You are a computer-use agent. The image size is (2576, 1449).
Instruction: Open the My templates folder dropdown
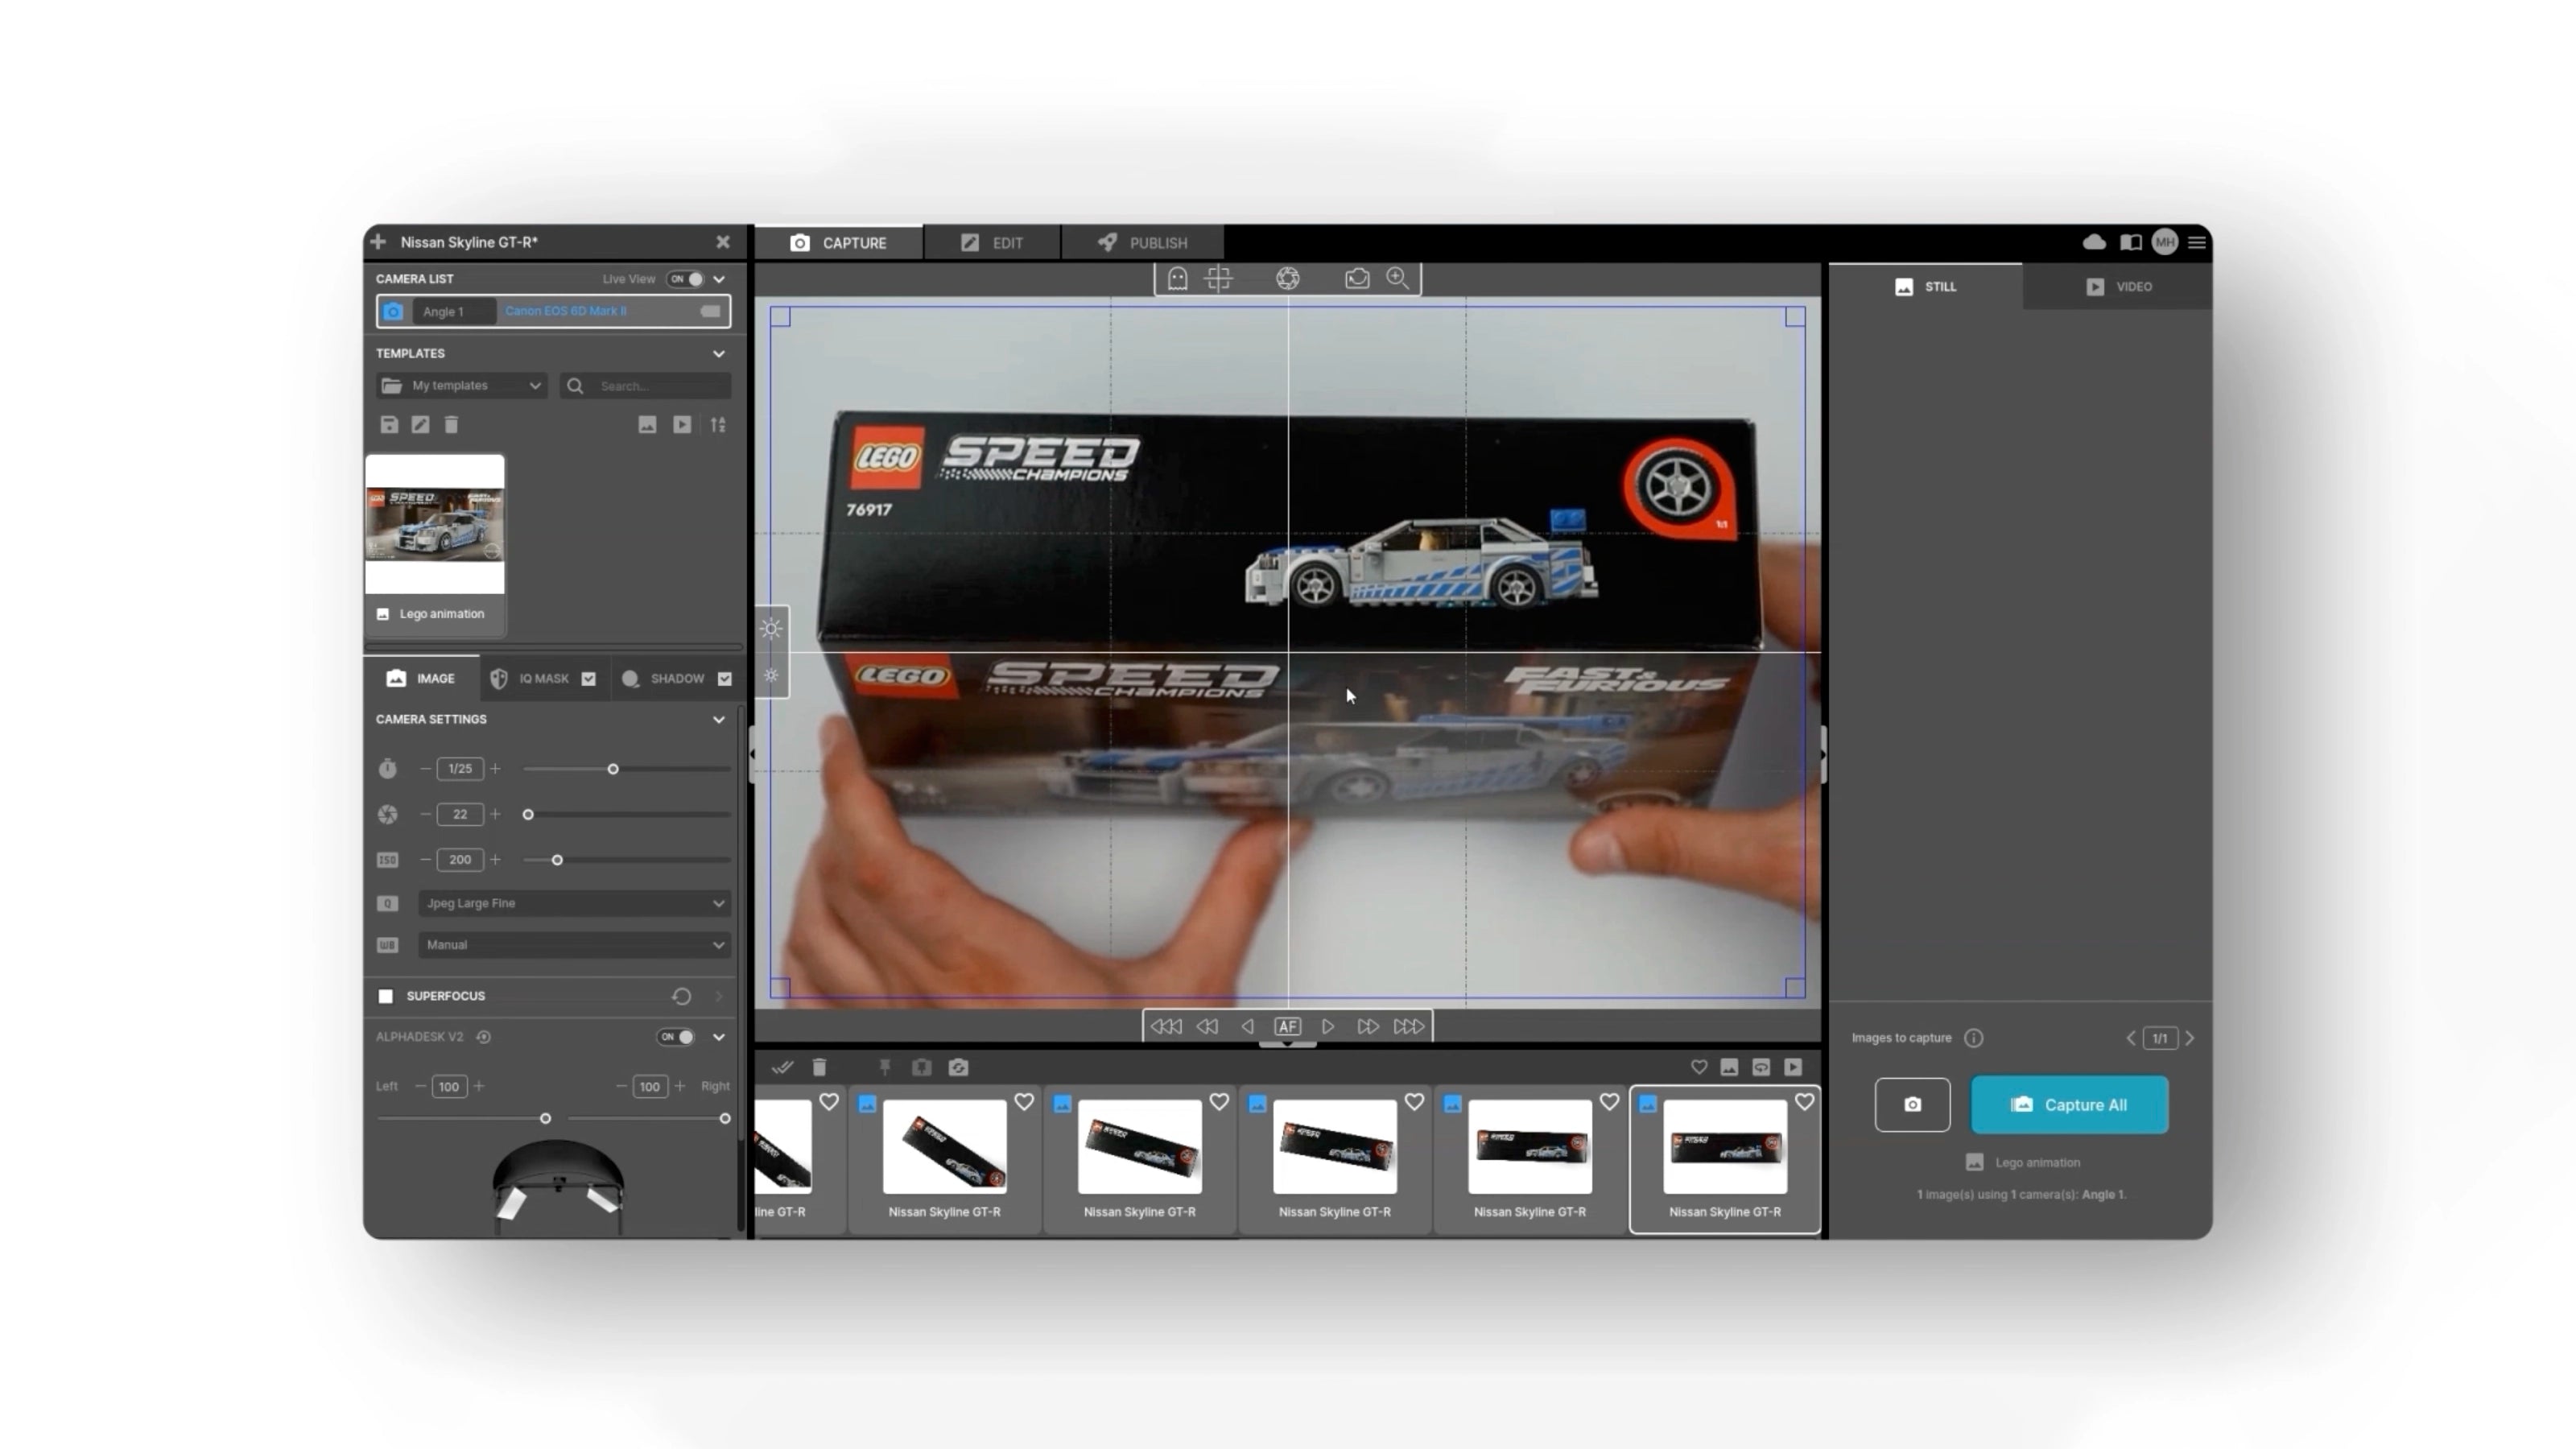click(462, 386)
